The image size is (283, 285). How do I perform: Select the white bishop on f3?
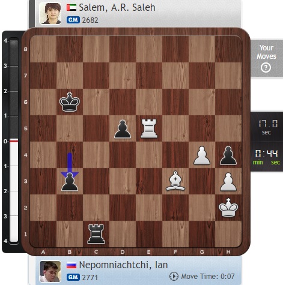click(175, 181)
